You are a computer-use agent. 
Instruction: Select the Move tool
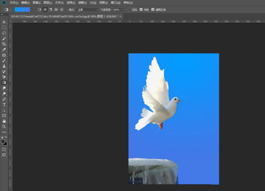click(4, 22)
